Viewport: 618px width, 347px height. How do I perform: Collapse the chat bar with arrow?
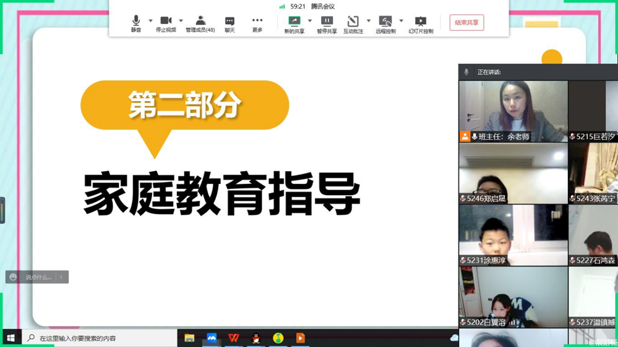tap(61, 277)
